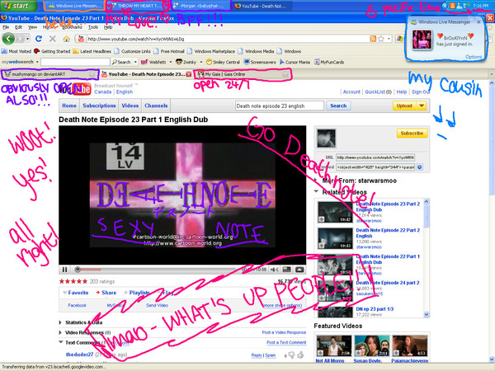
Task: Close the YouTube Death Note tab
Action: click(x=188, y=74)
